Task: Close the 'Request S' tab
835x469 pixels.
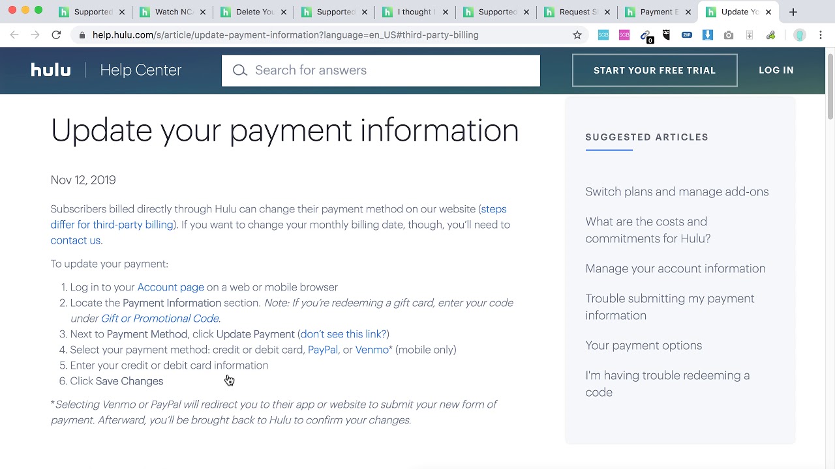Action: [x=607, y=12]
